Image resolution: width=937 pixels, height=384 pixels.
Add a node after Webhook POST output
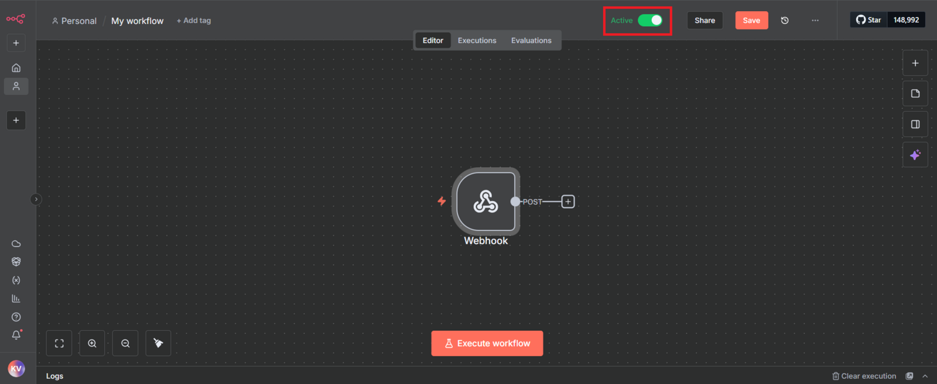tap(567, 202)
